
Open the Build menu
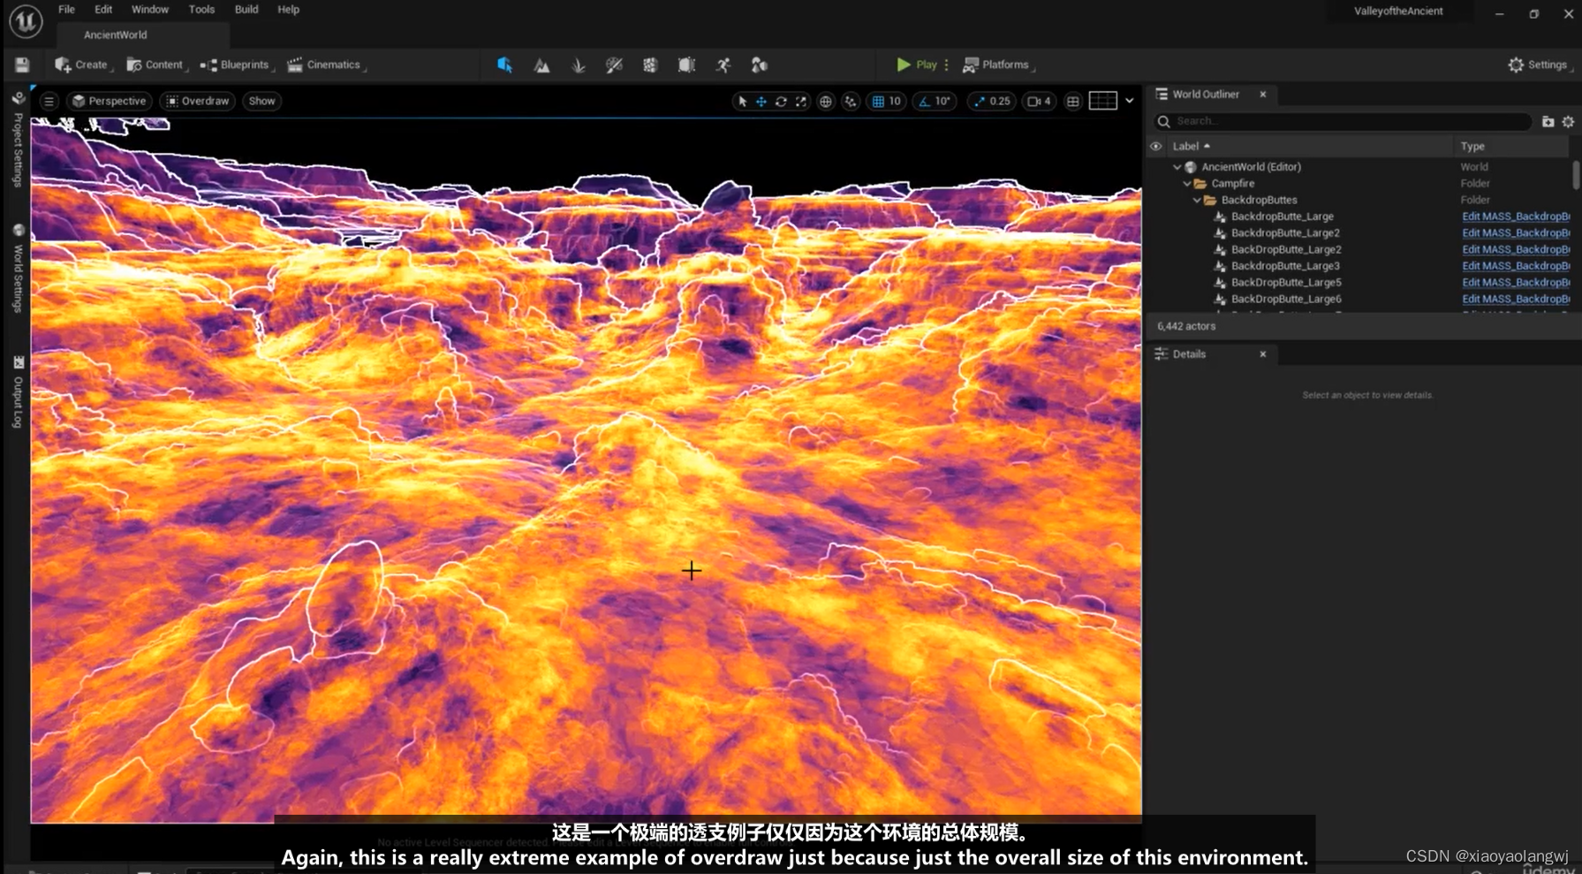(246, 10)
